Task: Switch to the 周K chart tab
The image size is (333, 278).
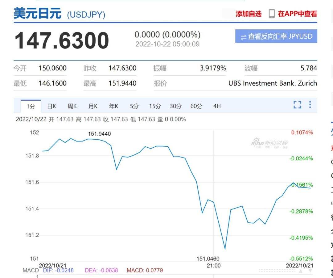Action: (72, 106)
